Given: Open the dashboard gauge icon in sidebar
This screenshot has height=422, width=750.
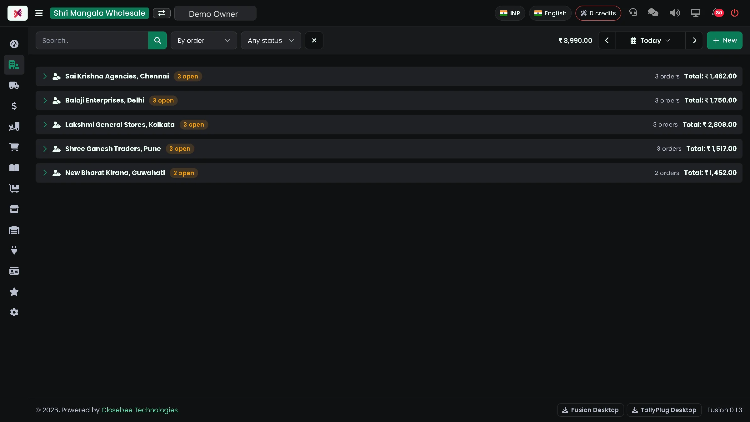Looking at the screenshot, I should 14,44.
